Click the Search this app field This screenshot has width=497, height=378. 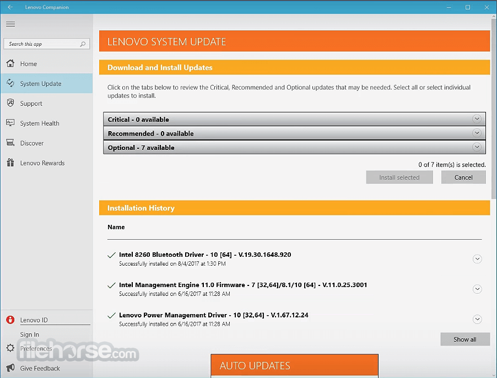47,44
